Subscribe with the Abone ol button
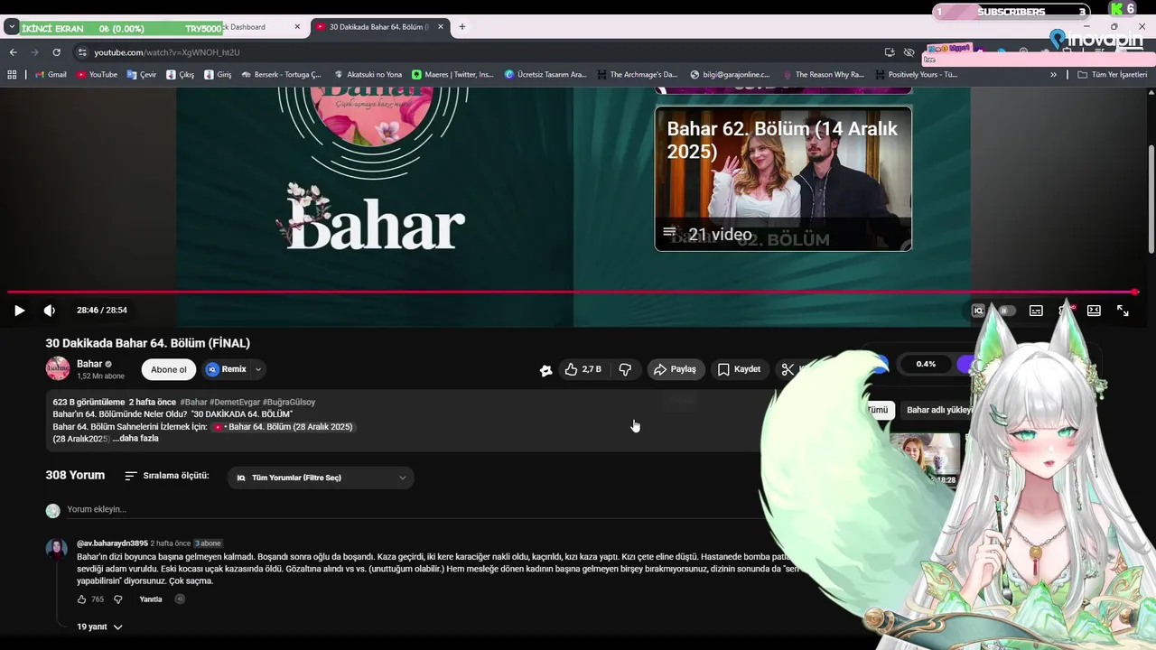The height and width of the screenshot is (650, 1156). [169, 369]
